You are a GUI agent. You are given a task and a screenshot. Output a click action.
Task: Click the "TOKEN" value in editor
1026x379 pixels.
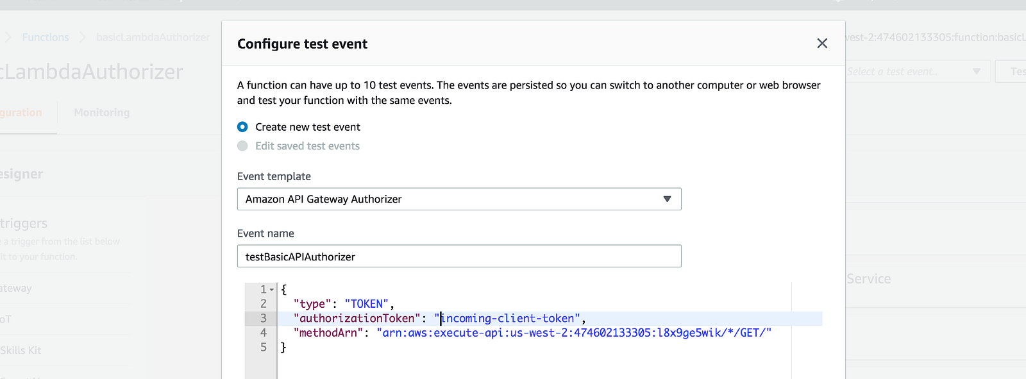tap(366, 304)
